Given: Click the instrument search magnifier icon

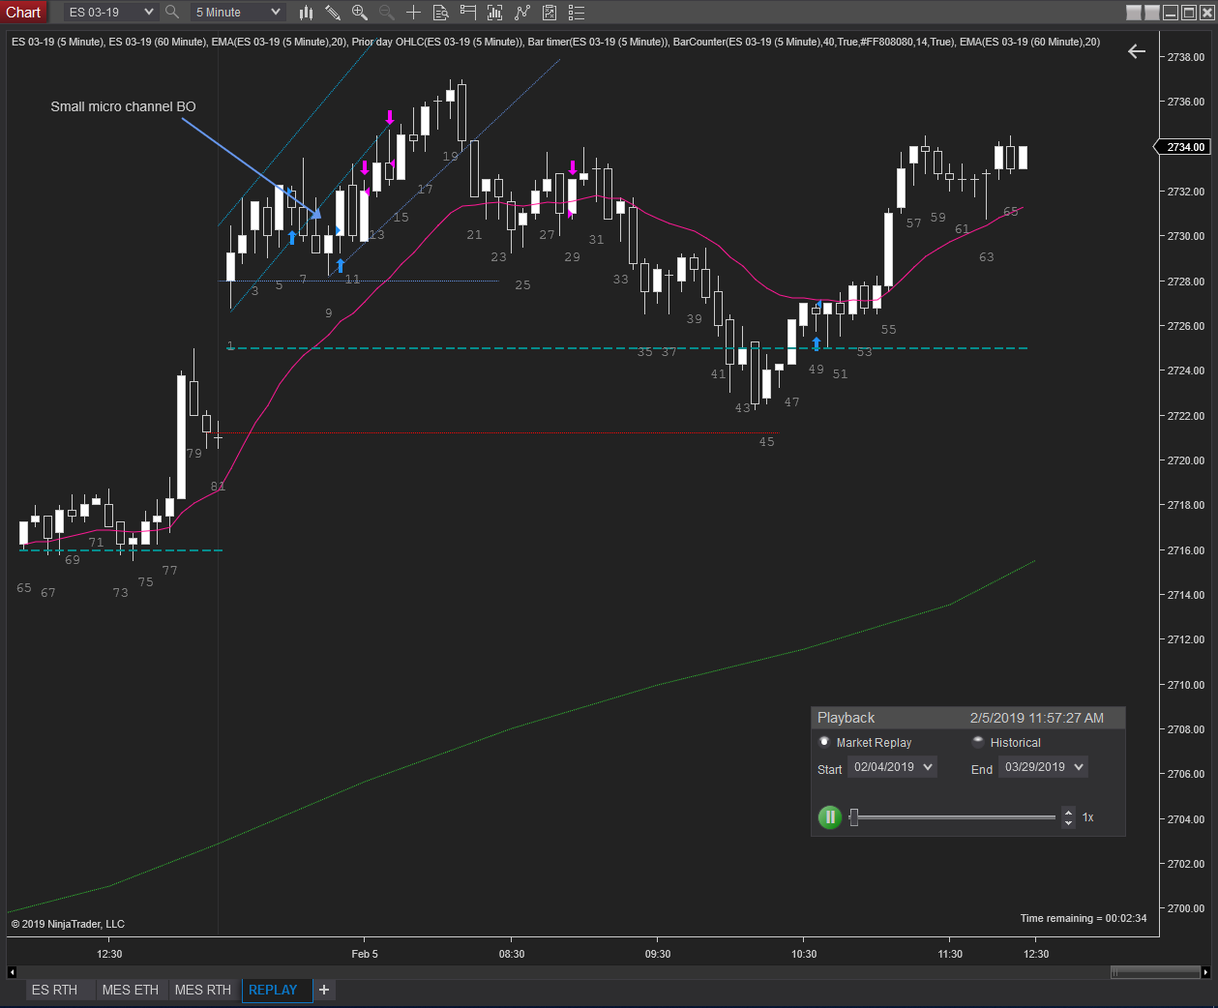Looking at the screenshot, I should point(172,12).
